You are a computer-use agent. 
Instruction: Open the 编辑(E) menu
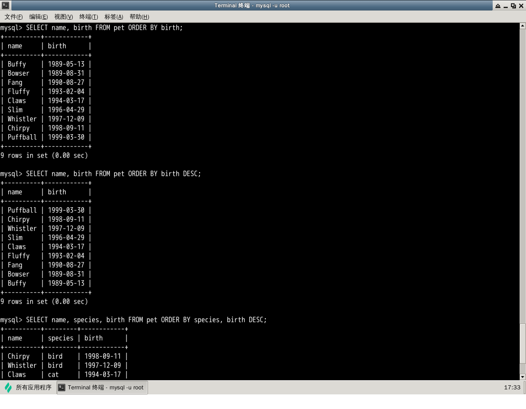(x=38, y=17)
